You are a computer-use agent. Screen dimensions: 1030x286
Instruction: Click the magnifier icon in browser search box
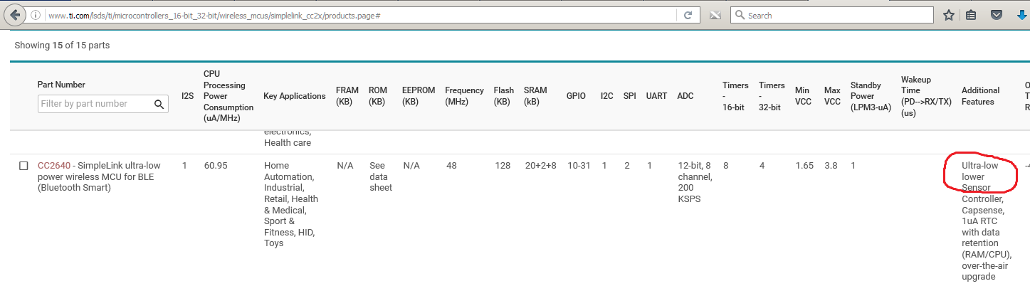(740, 15)
